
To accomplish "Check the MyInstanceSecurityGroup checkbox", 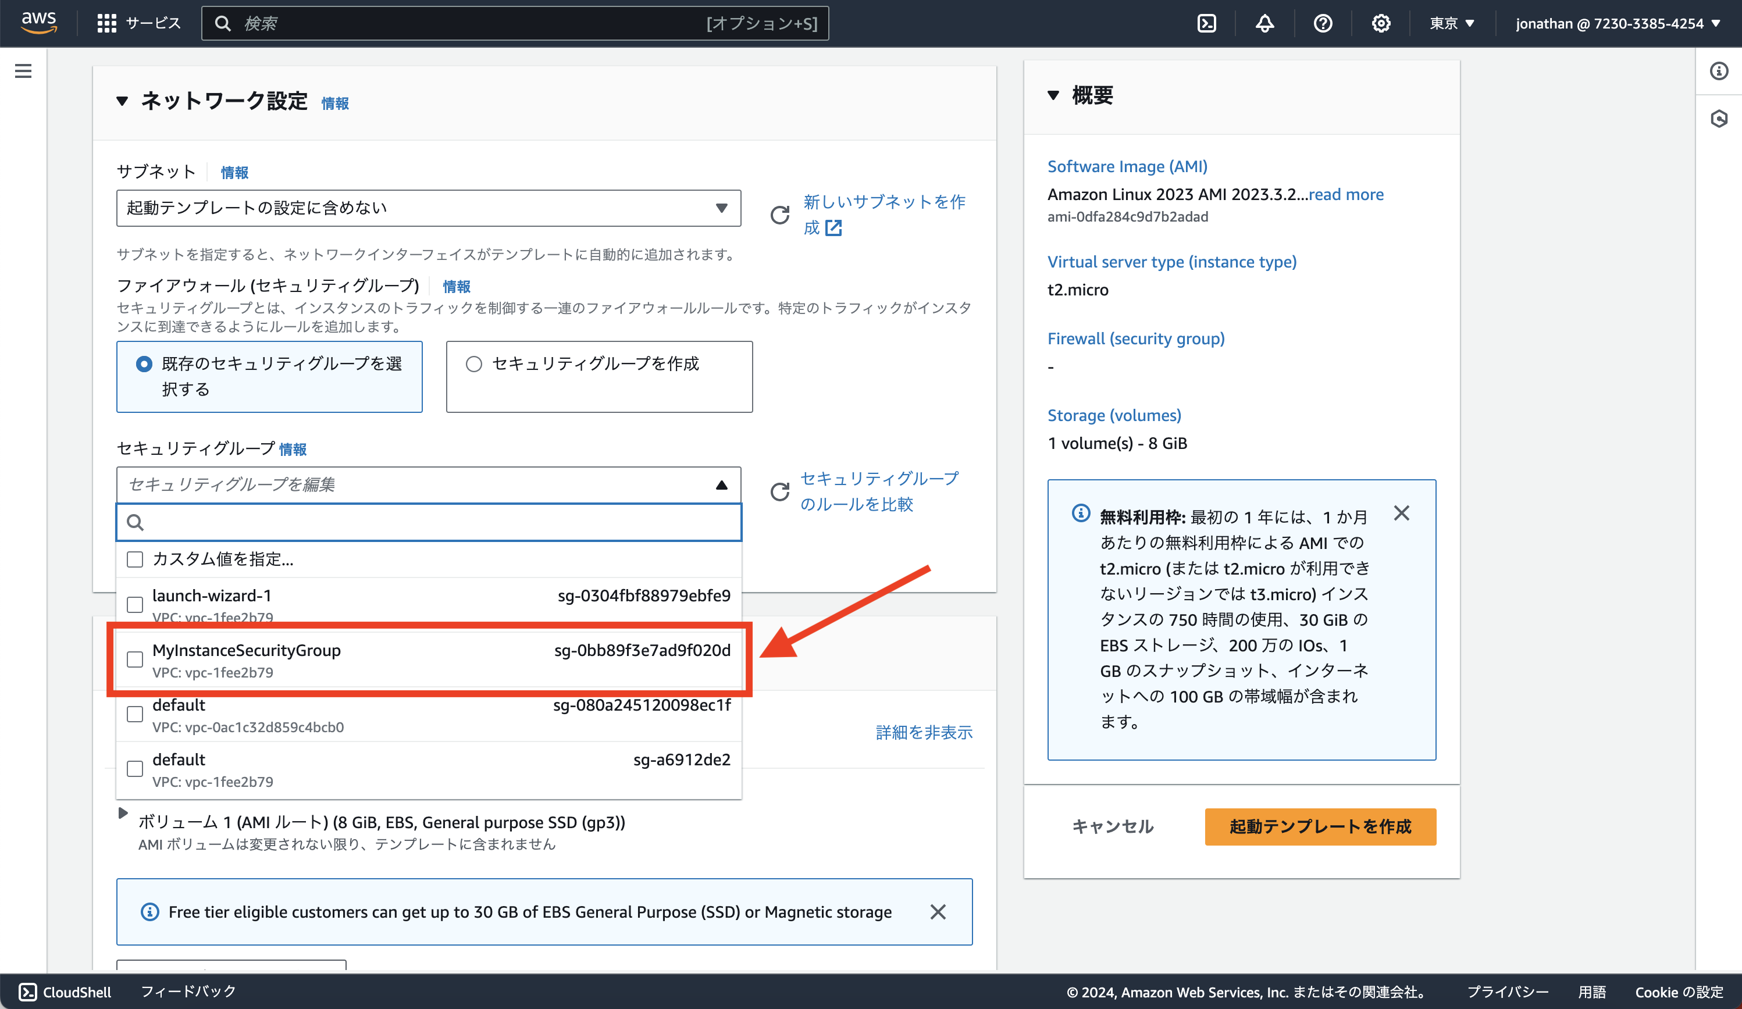I will [x=134, y=659].
